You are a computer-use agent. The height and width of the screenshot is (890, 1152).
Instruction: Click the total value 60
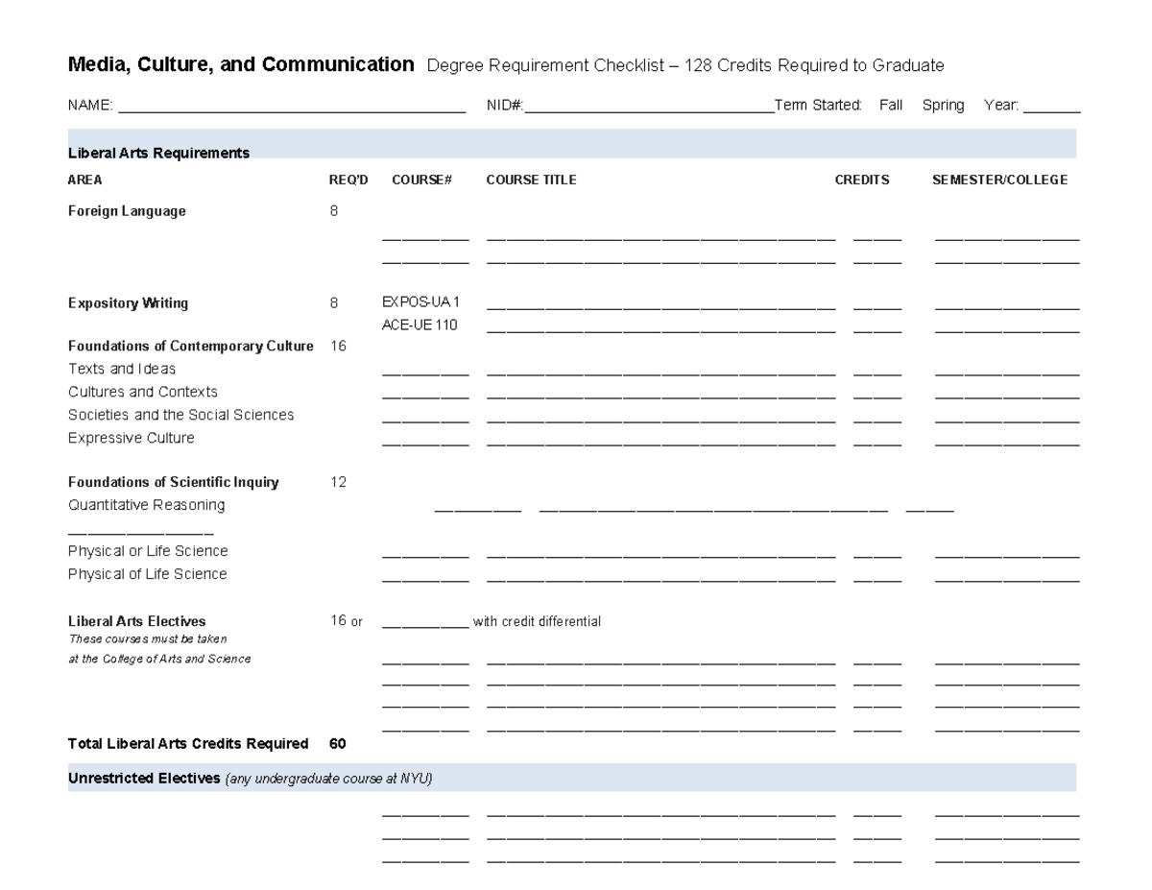[x=337, y=744]
